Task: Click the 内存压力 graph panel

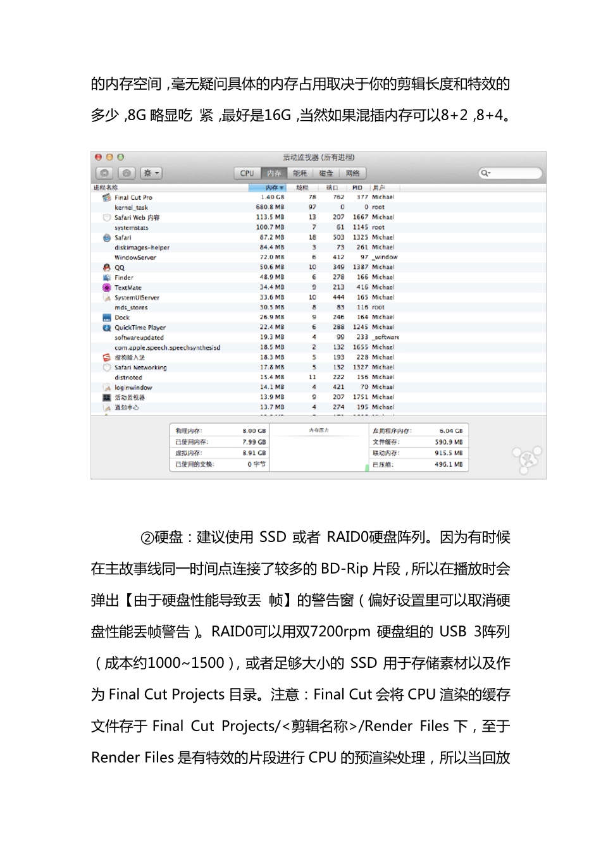Action: point(318,448)
